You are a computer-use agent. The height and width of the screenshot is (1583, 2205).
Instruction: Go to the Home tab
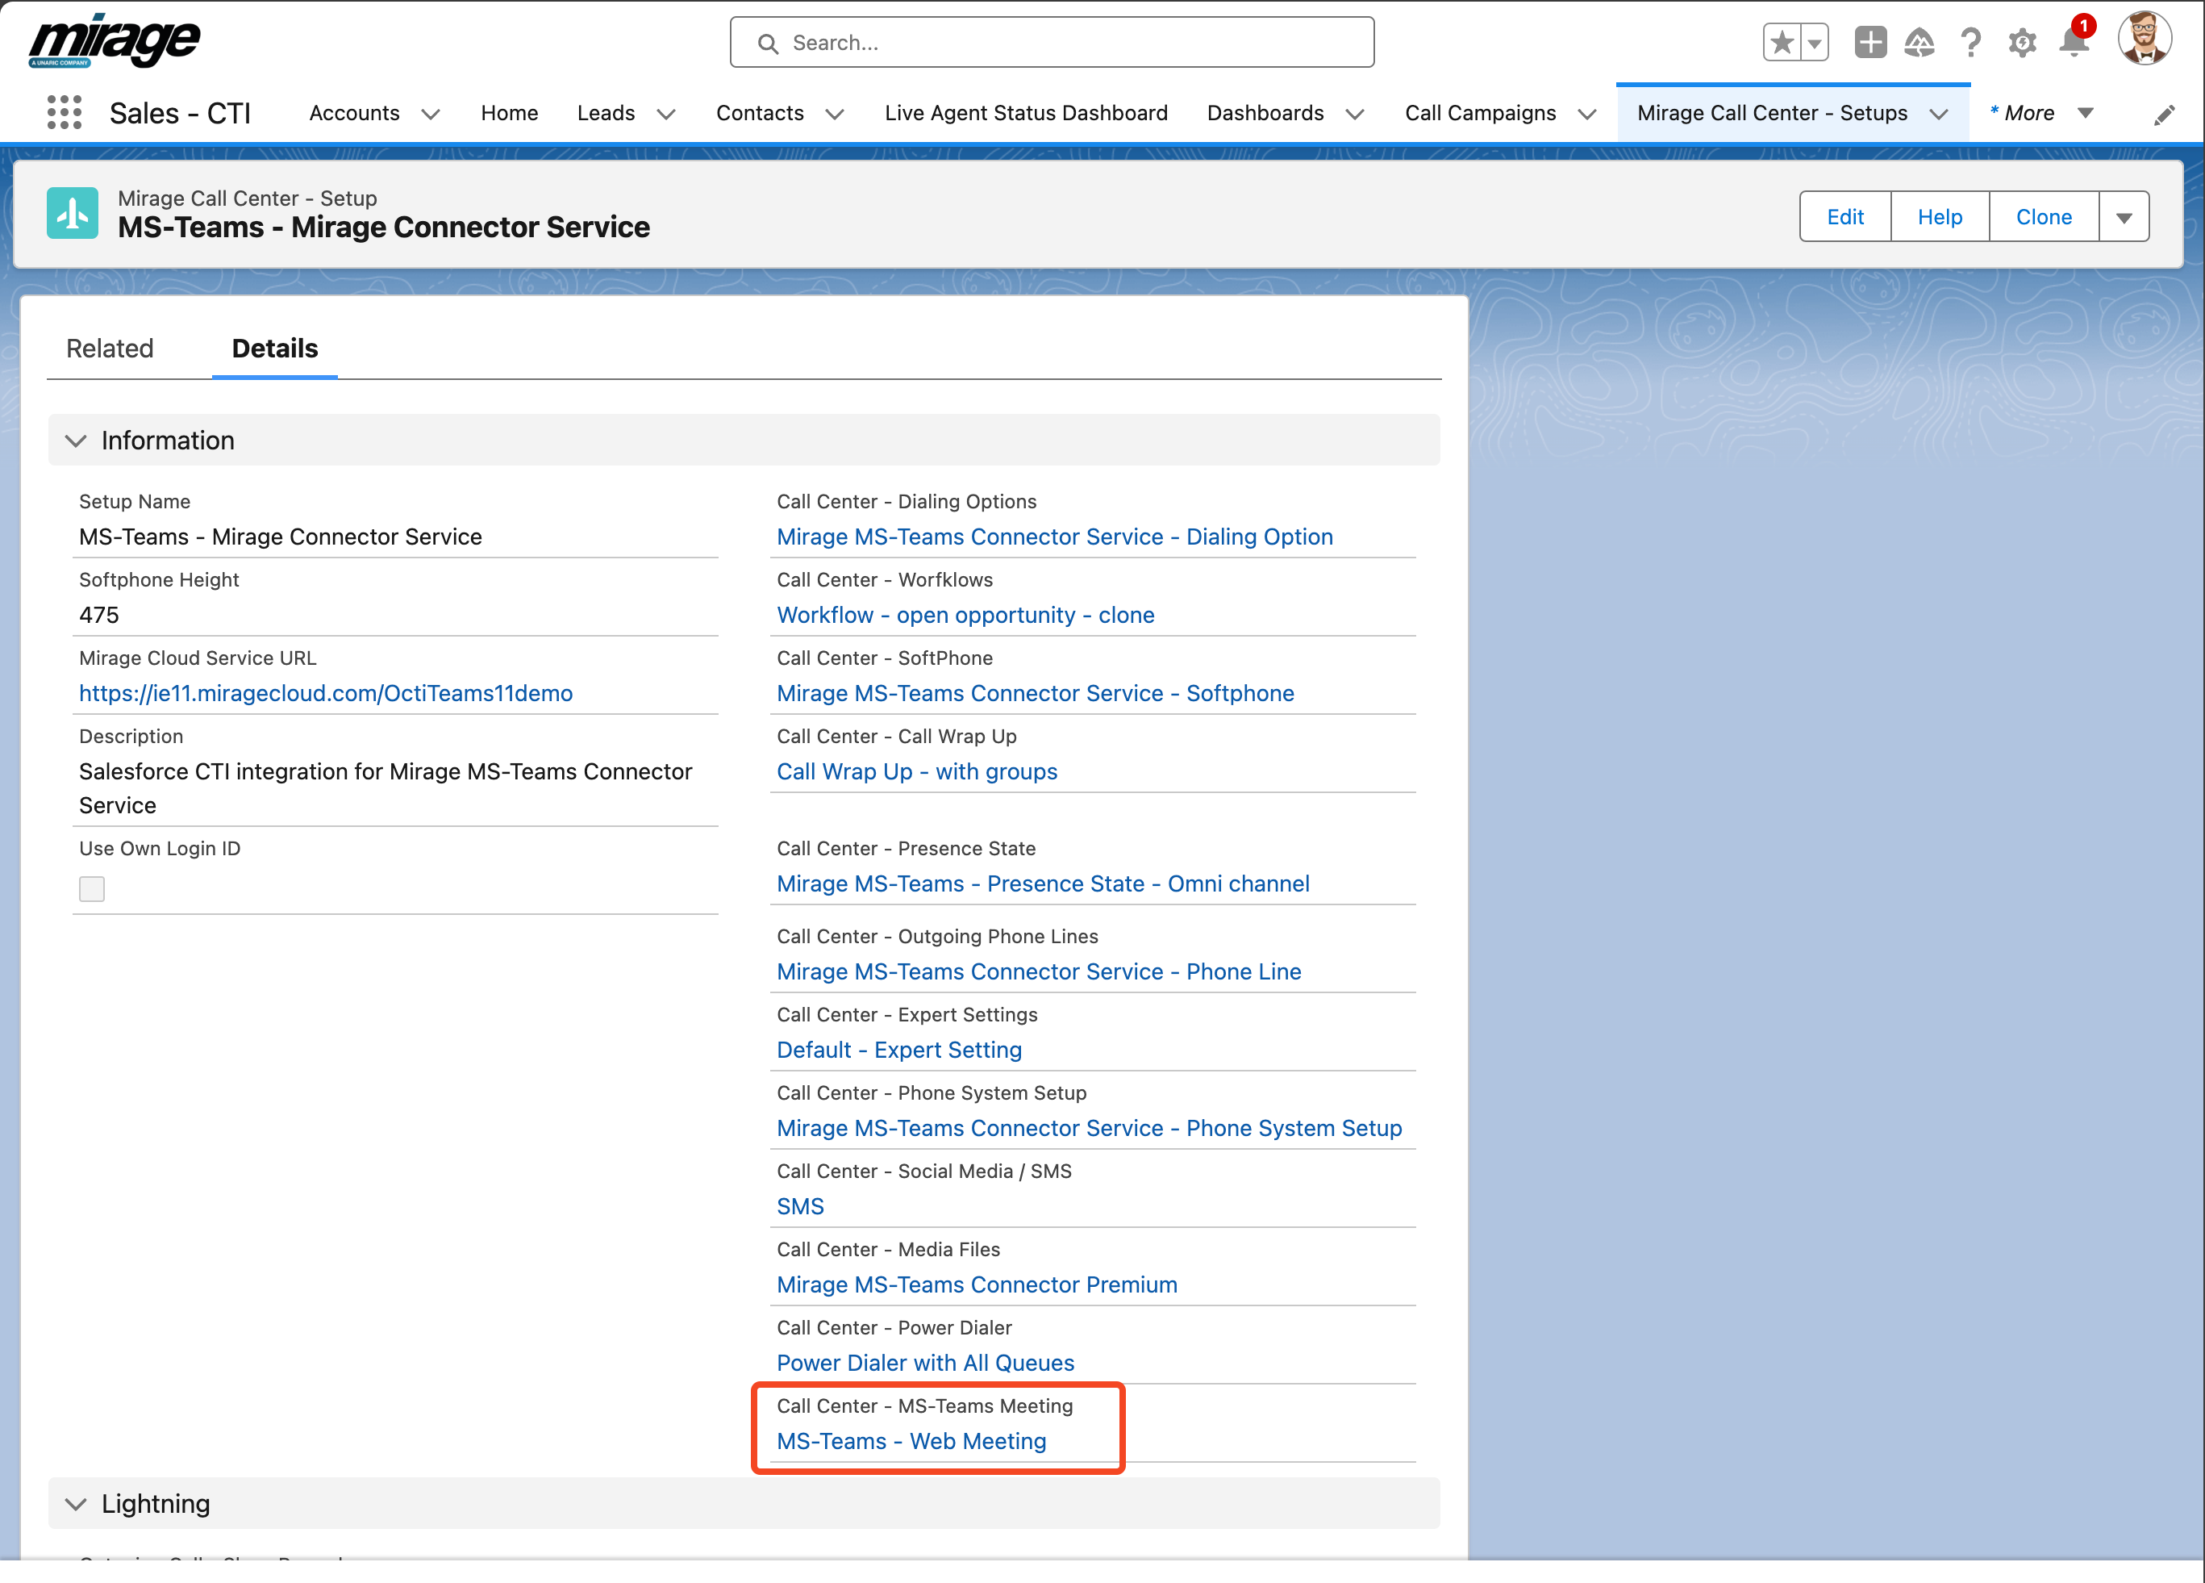coord(510,113)
